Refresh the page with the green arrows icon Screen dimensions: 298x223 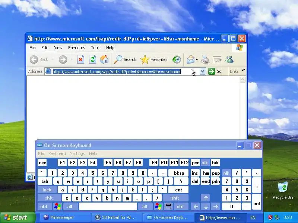[92, 59]
